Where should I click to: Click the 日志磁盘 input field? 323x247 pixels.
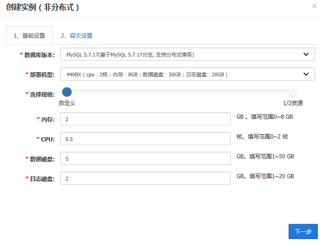pos(145,178)
